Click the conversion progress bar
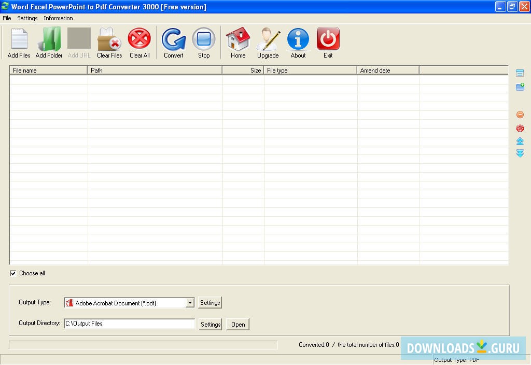Screen dimensions: 531x365 click(143, 345)
